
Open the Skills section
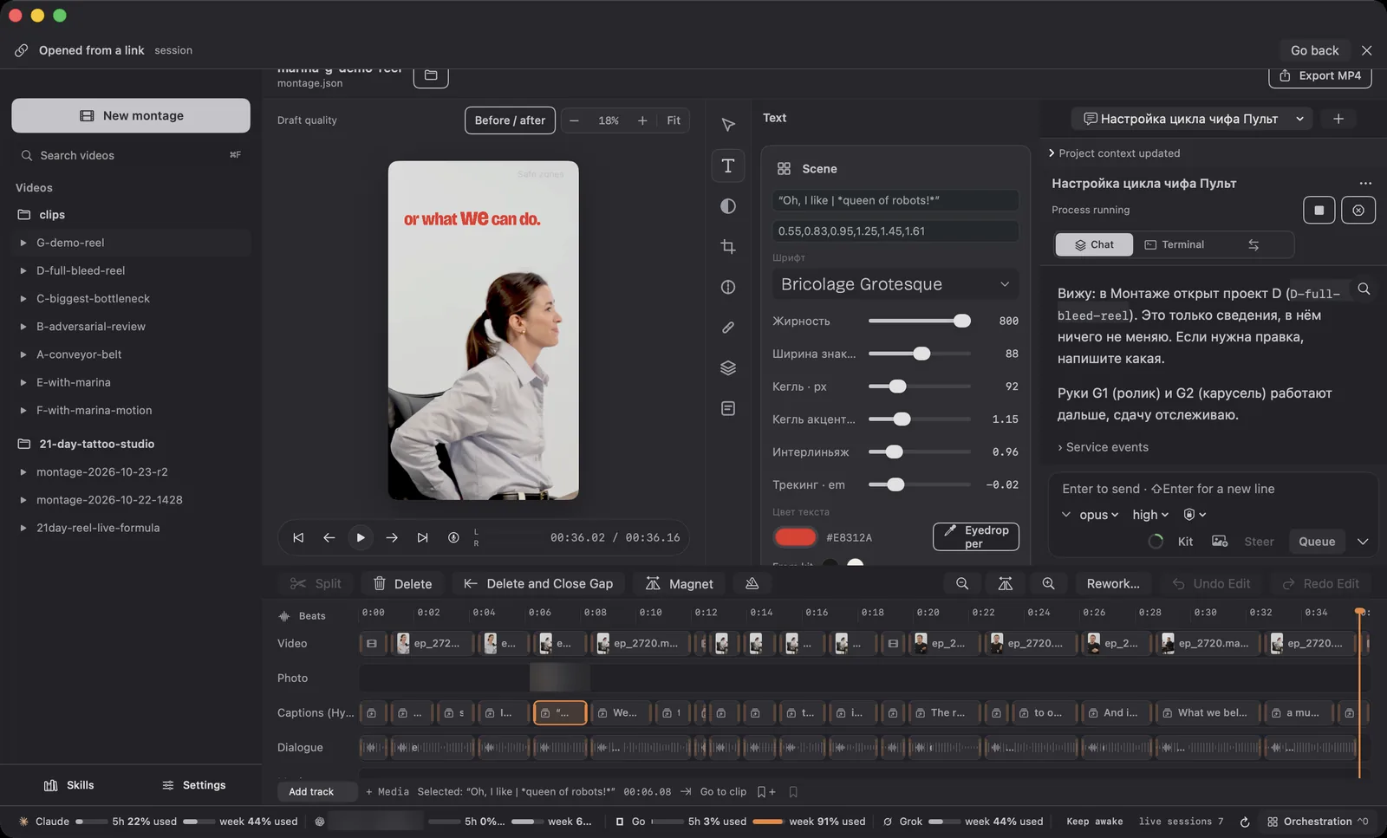click(68, 785)
